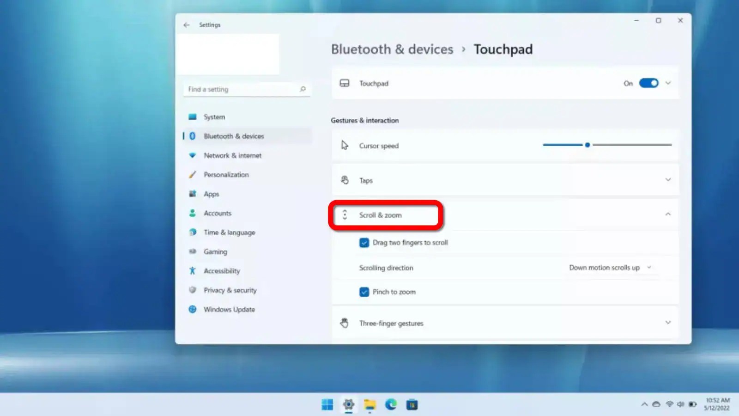Navigate back using the back arrow

187,24
